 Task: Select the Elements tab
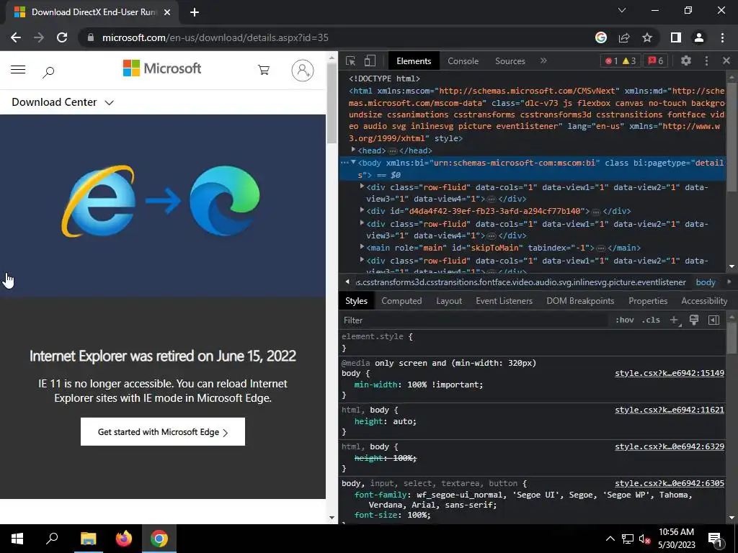pyautogui.click(x=414, y=61)
